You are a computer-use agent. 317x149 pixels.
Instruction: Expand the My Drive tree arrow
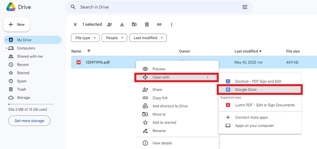pyautogui.click(x=7, y=40)
